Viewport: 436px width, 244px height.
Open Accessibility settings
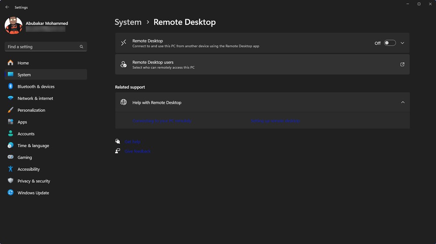46,169
